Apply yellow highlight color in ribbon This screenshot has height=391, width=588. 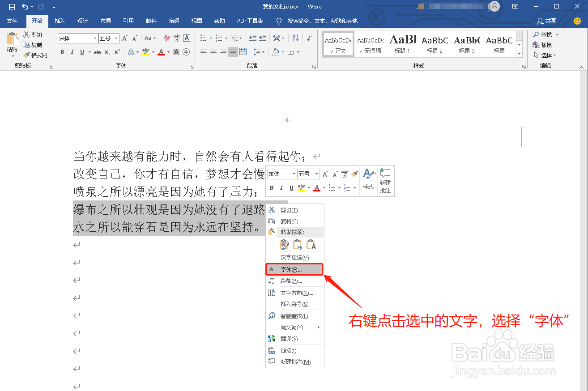pos(145,52)
